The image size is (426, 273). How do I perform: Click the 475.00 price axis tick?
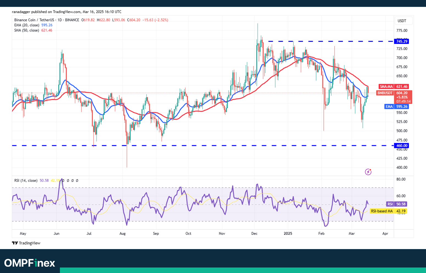[402, 140]
